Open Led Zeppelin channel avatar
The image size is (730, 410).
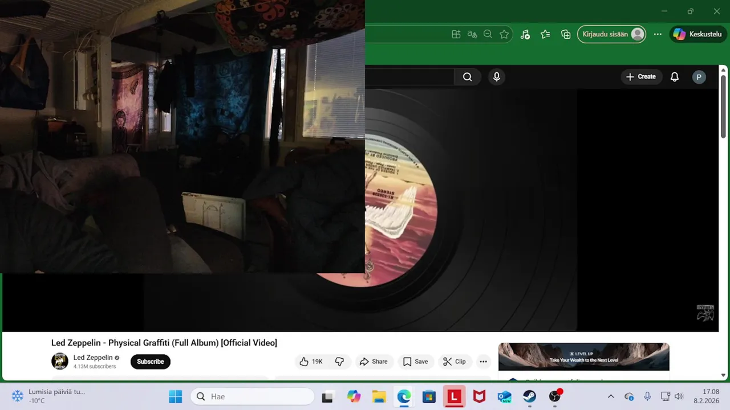60,361
